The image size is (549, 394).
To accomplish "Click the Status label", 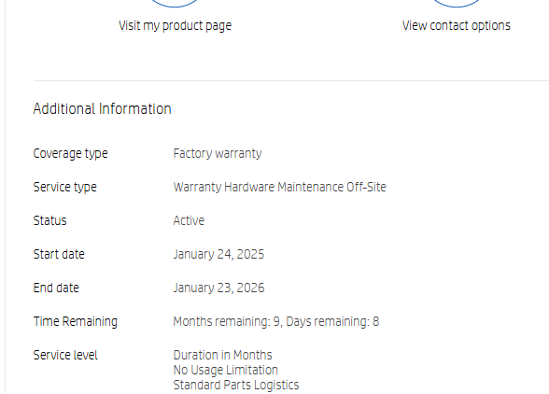I will [x=49, y=220].
